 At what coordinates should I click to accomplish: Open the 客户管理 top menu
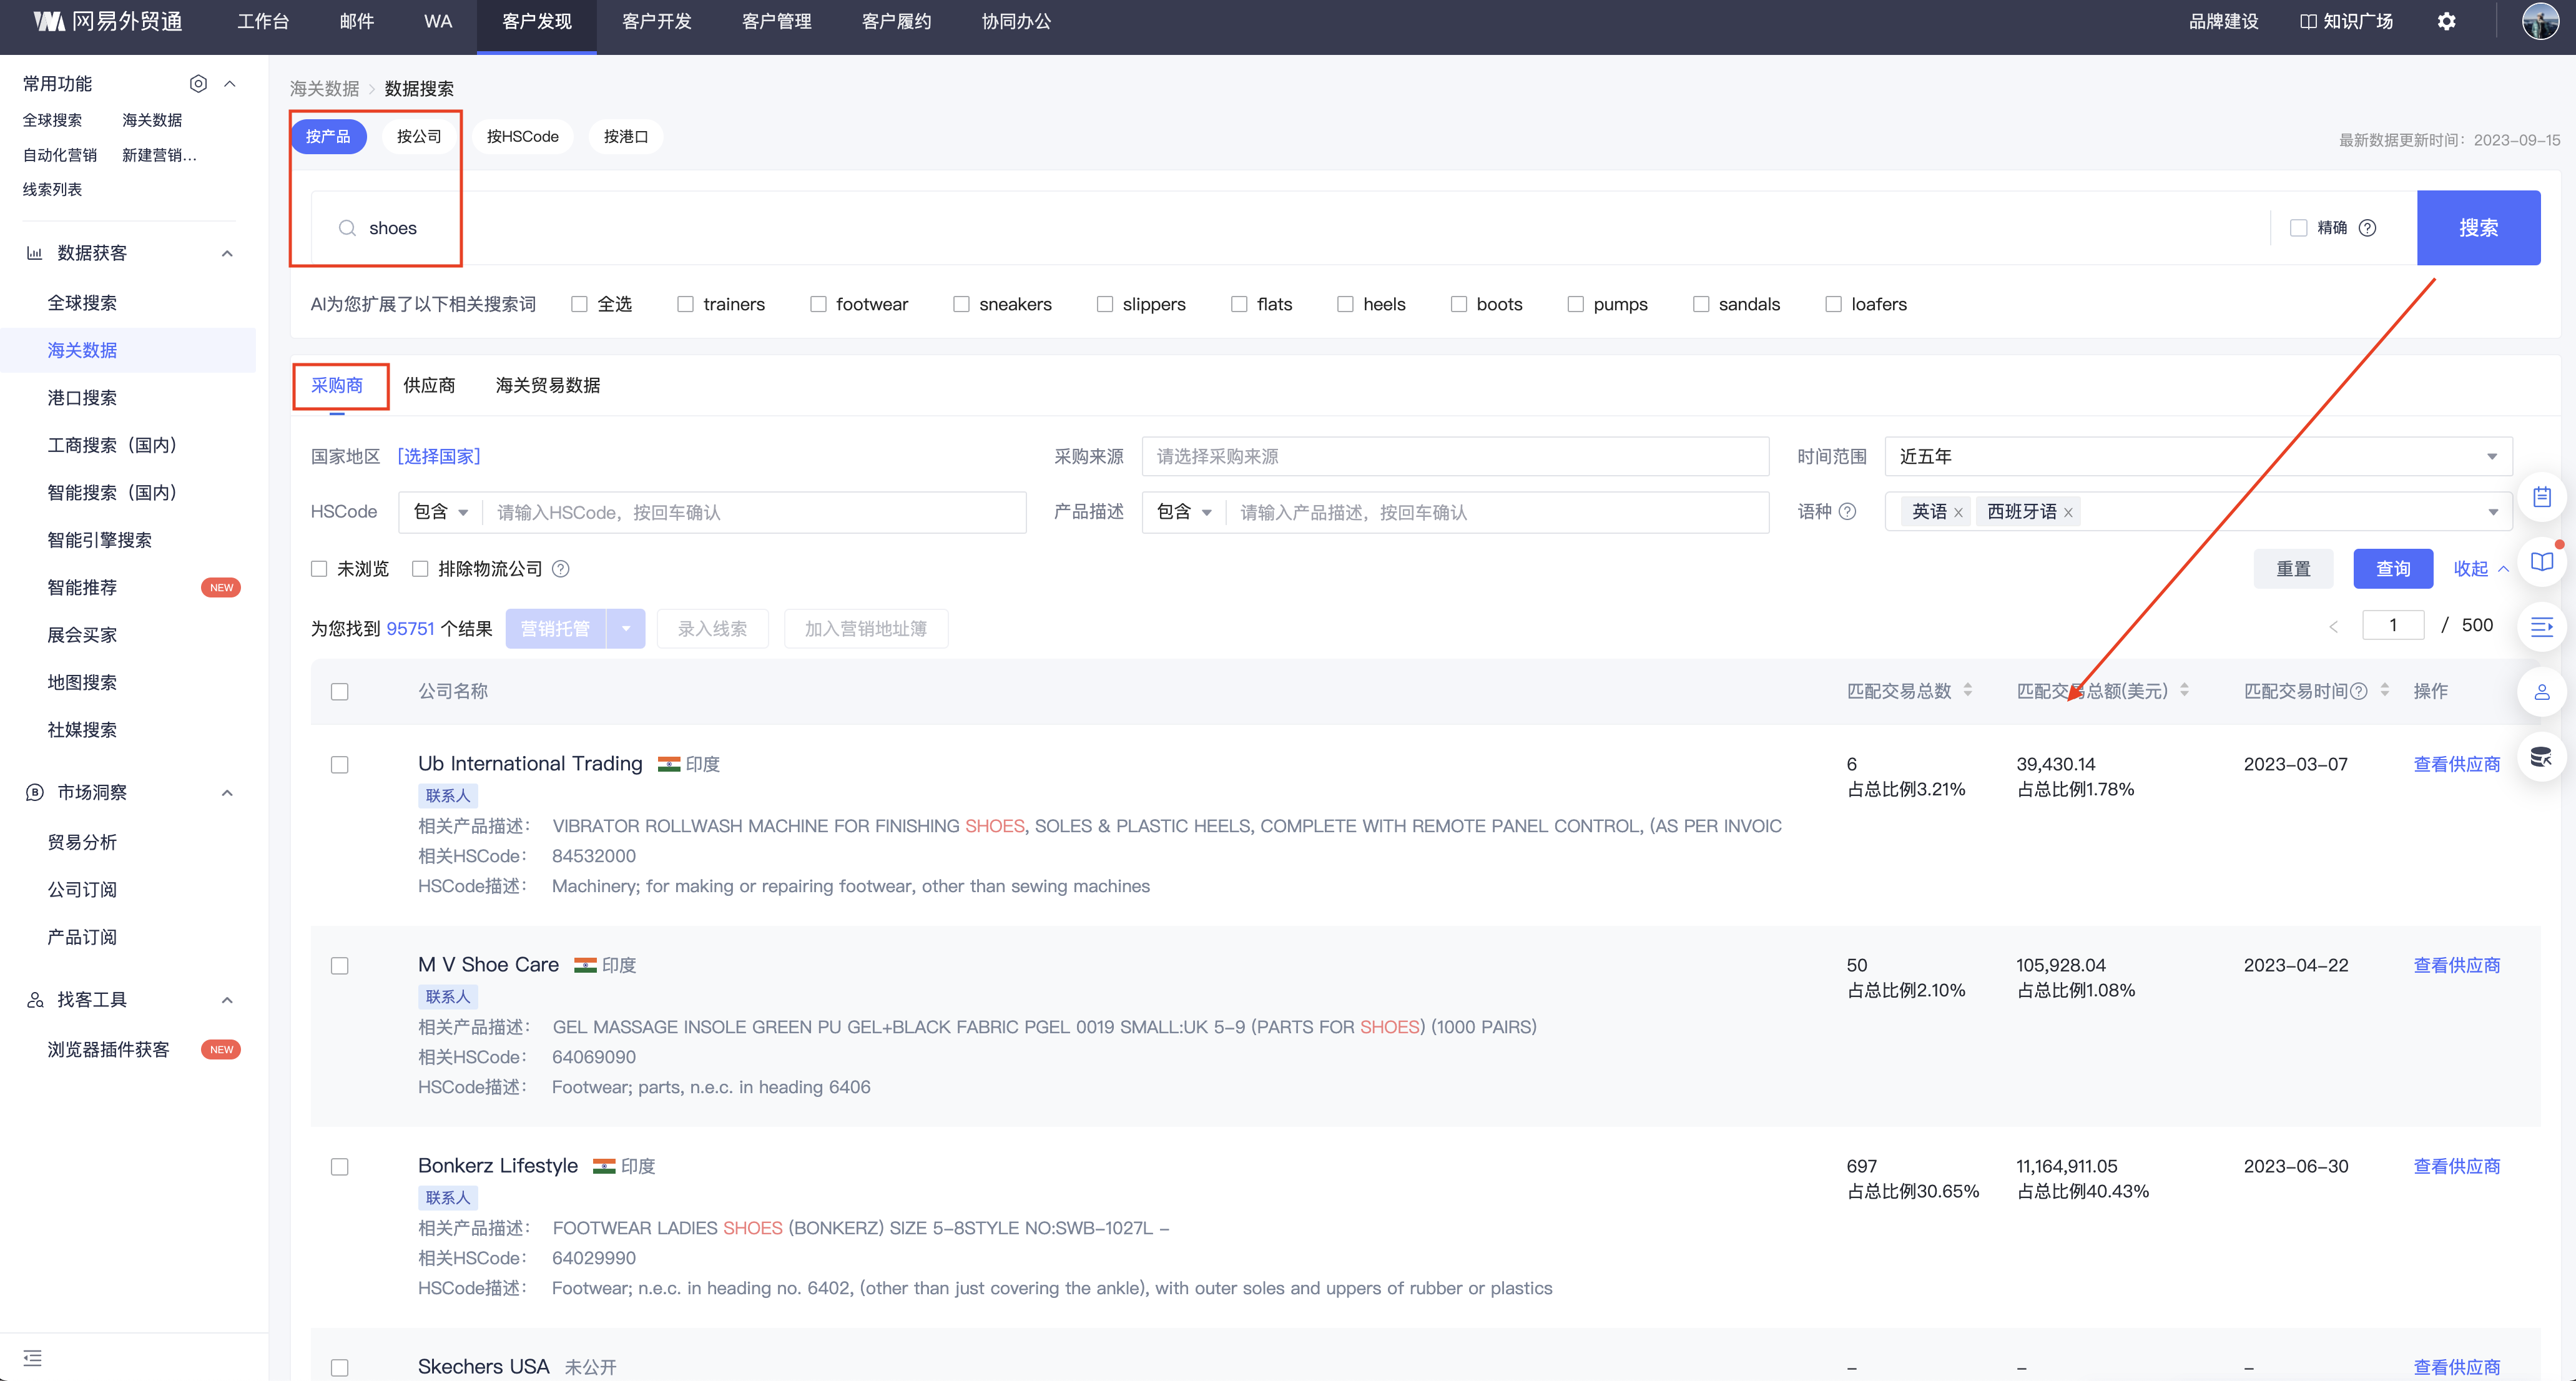pyautogui.click(x=777, y=21)
